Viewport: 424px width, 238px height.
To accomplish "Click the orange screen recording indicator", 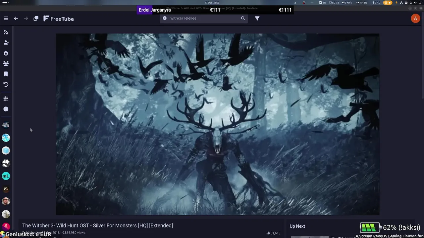I will (x=388, y=3).
